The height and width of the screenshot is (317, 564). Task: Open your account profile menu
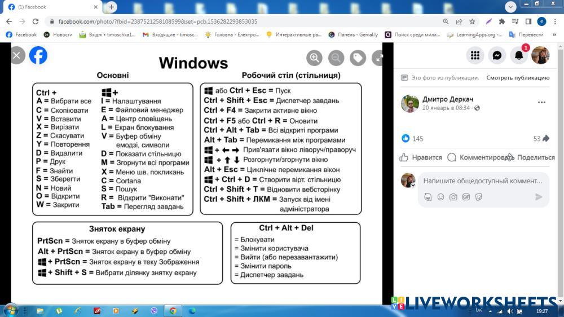540,55
